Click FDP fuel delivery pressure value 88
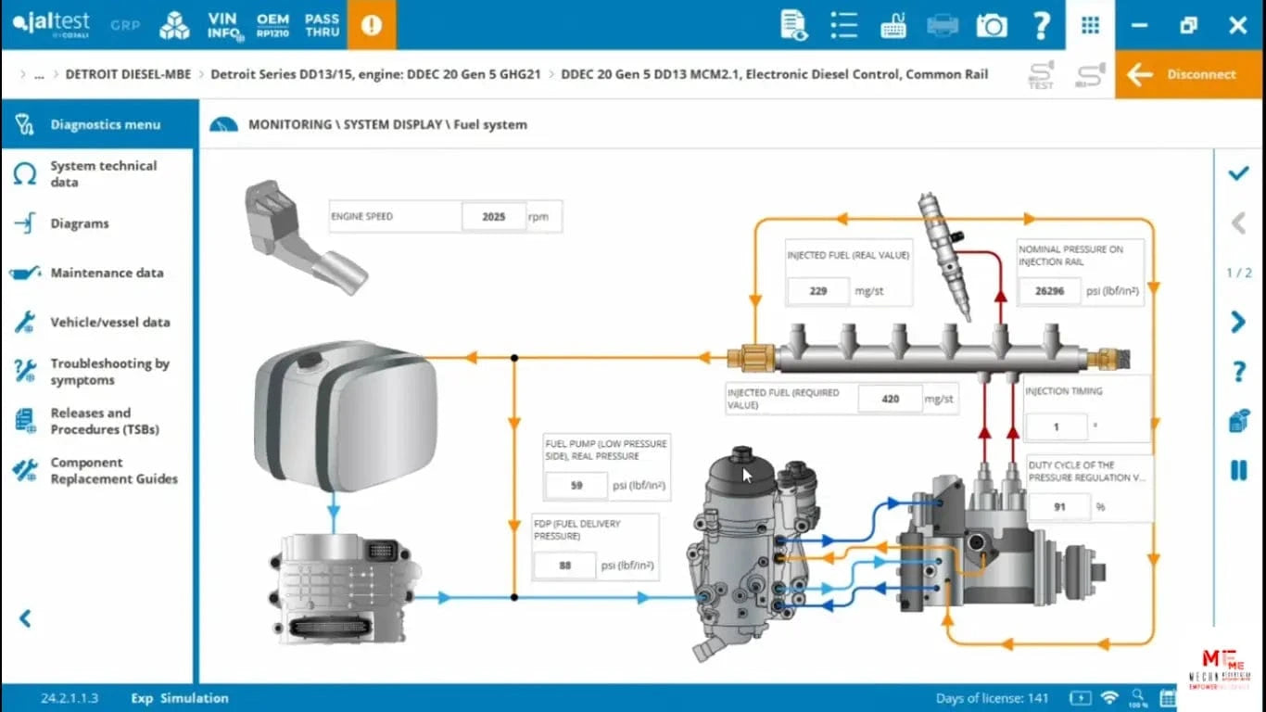 tap(565, 566)
